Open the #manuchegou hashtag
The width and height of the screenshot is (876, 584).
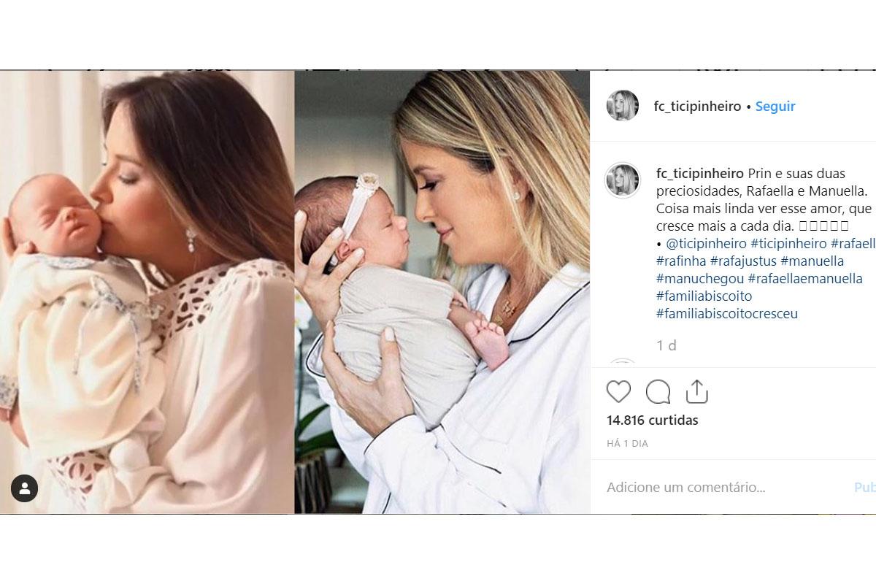700,279
